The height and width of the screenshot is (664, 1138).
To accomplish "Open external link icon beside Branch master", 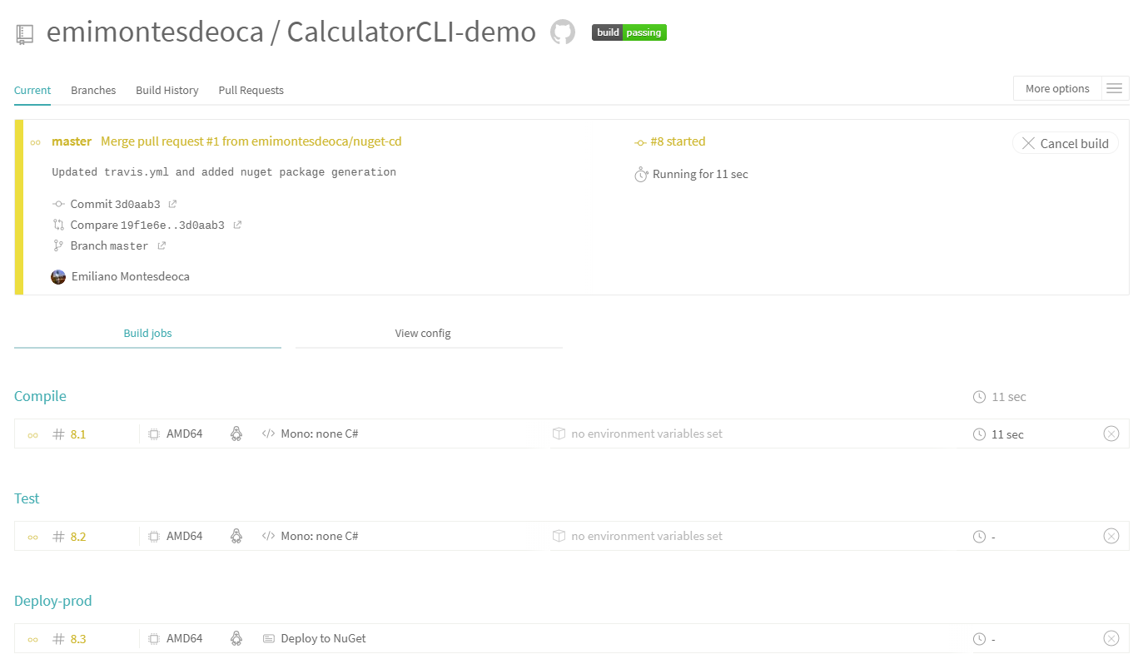I will pos(162,245).
